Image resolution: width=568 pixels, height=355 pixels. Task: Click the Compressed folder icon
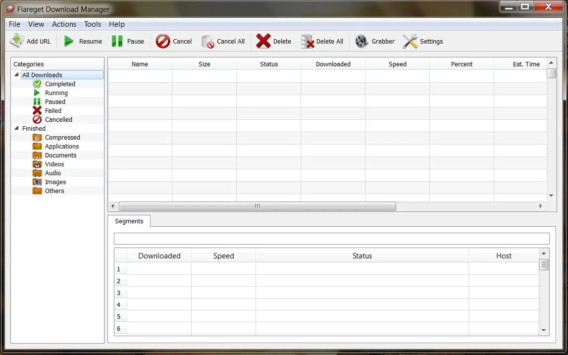click(x=37, y=137)
